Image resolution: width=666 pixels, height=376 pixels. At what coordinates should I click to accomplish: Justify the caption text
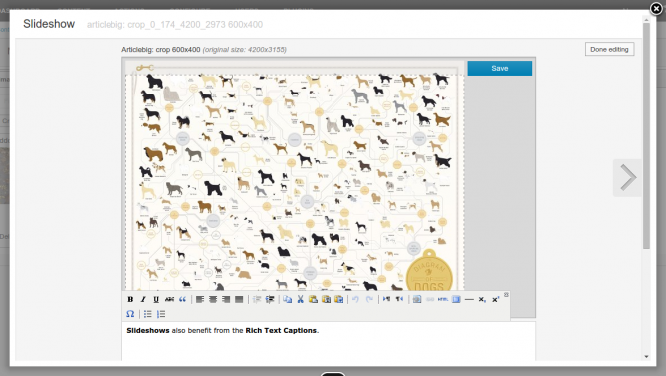pyautogui.click(x=239, y=299)
